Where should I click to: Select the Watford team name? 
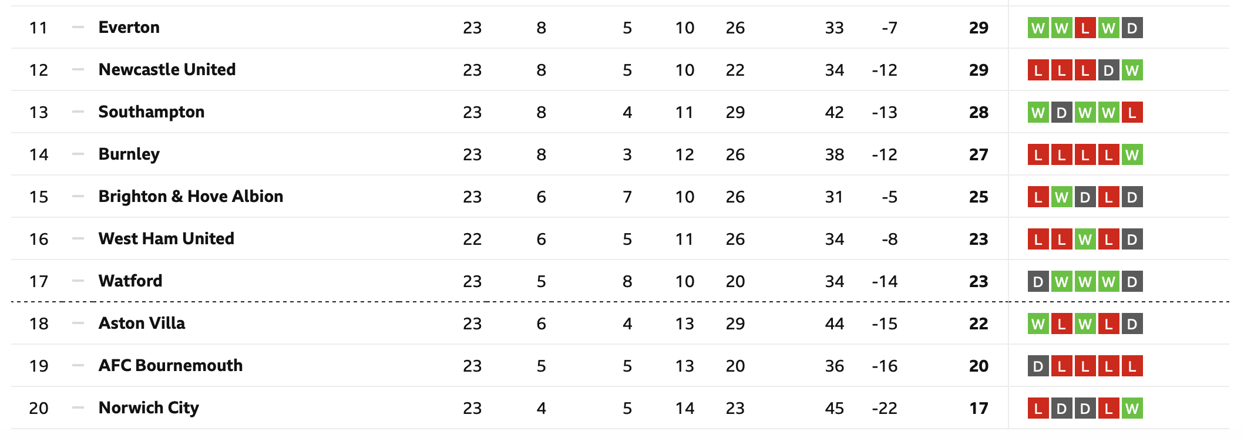pyautogui.click(x=130, y=281)
